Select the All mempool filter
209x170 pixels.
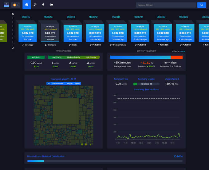click(x=49, y=84)
